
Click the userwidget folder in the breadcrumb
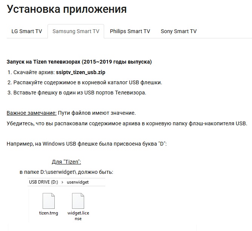click(x=77, y=182)
